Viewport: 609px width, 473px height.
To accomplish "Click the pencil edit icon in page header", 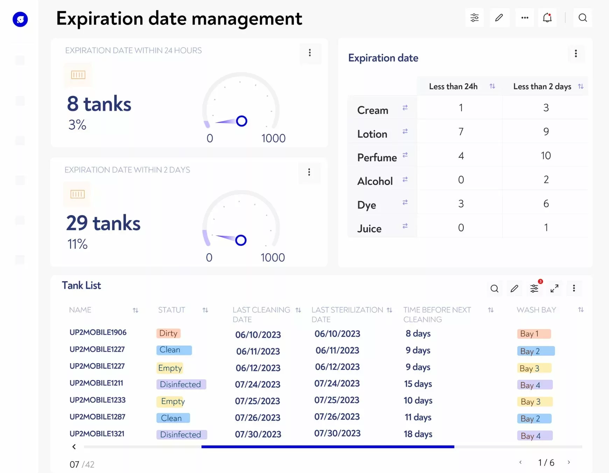I will 499,18.
